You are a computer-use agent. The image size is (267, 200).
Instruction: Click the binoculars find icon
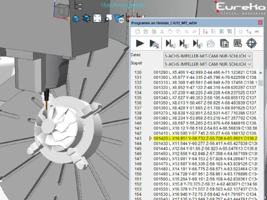point(257,32)
